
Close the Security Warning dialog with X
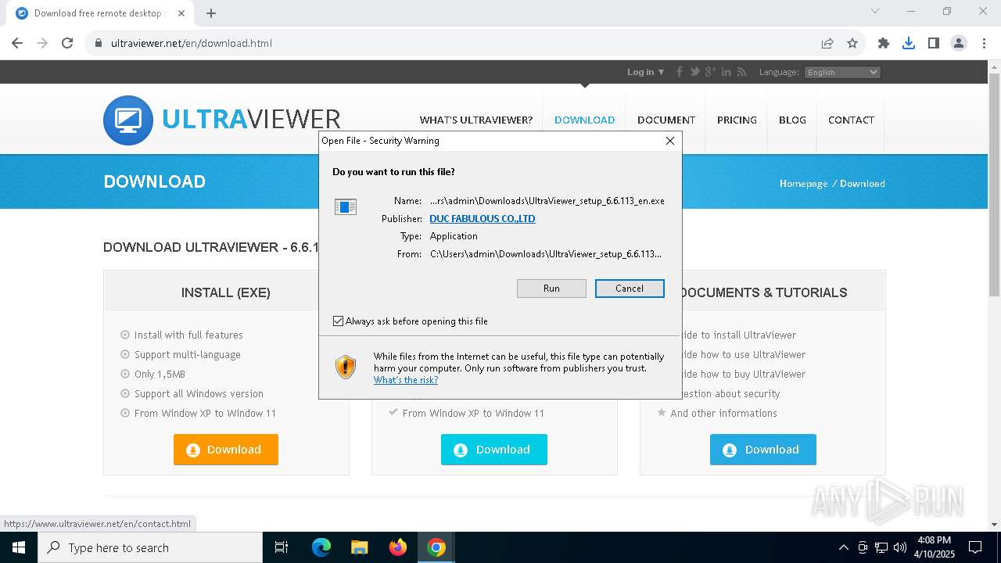click(x=670, y=141)
